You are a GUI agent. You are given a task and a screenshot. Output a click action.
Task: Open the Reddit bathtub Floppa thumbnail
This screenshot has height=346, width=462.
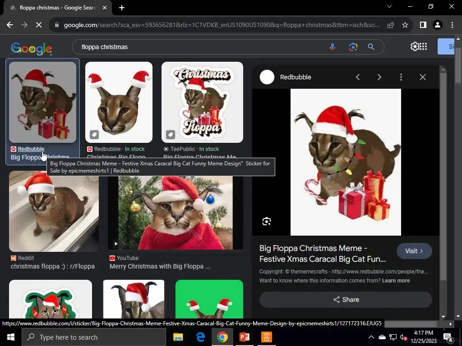(54, 211)
